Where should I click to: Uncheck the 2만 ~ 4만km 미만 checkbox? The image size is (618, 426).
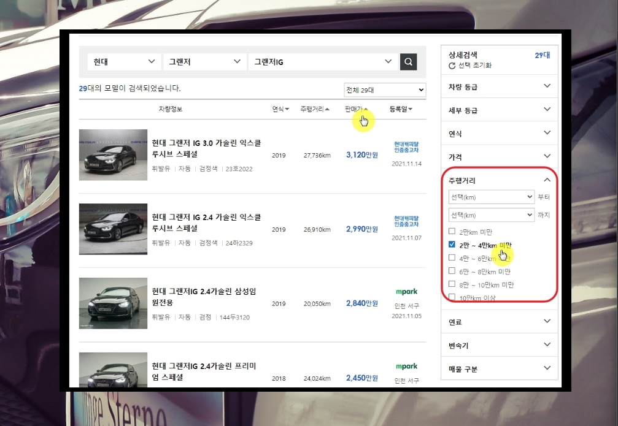click(x=452, y=245)
